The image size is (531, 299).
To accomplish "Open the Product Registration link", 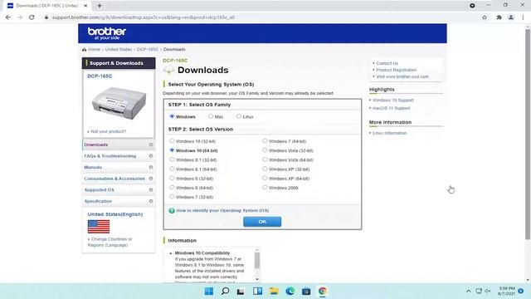I will pyautogui.click(x=397, y=70).
